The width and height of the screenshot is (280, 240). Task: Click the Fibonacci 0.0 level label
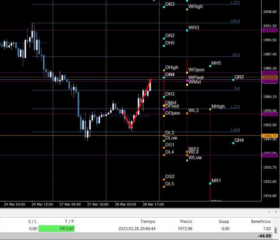(x=237, y=88)
